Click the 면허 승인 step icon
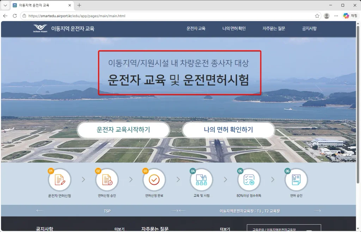The height and width of the screenshot is (232, 361). click(x=296, y=180)
